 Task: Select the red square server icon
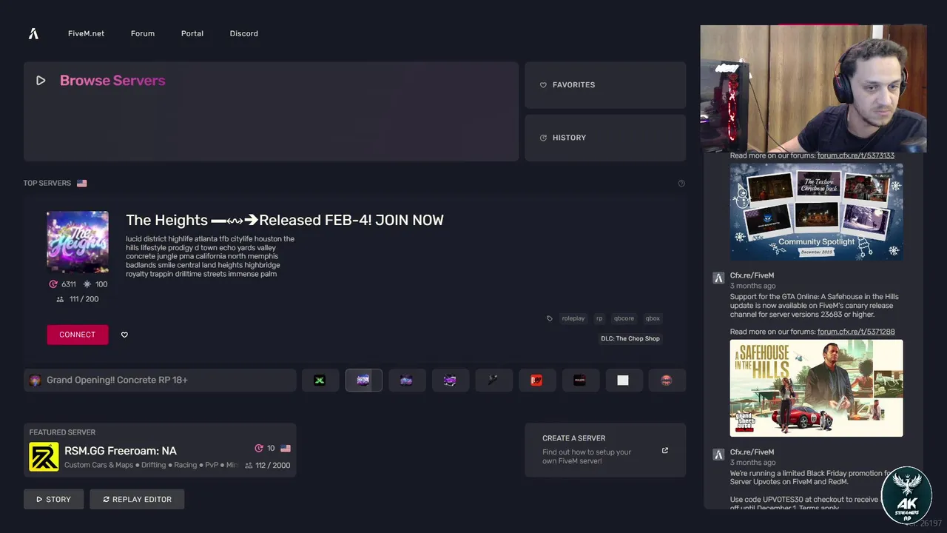point(537,380)
